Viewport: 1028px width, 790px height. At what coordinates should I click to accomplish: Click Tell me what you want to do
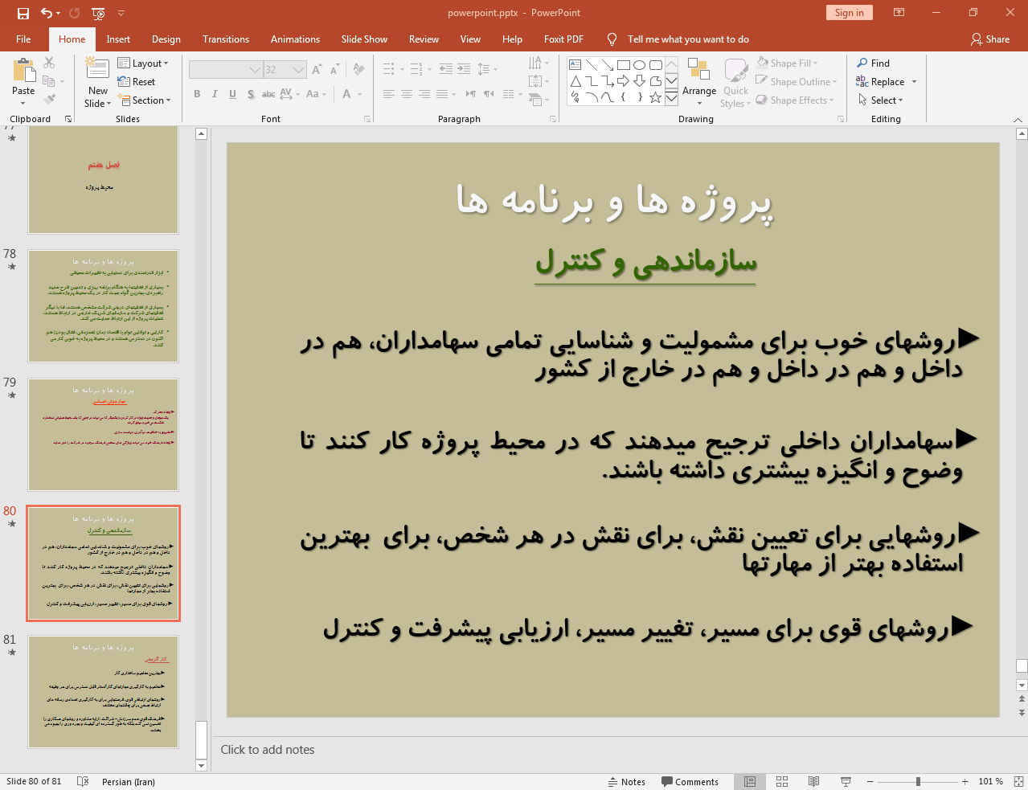(x=688, y=39)
